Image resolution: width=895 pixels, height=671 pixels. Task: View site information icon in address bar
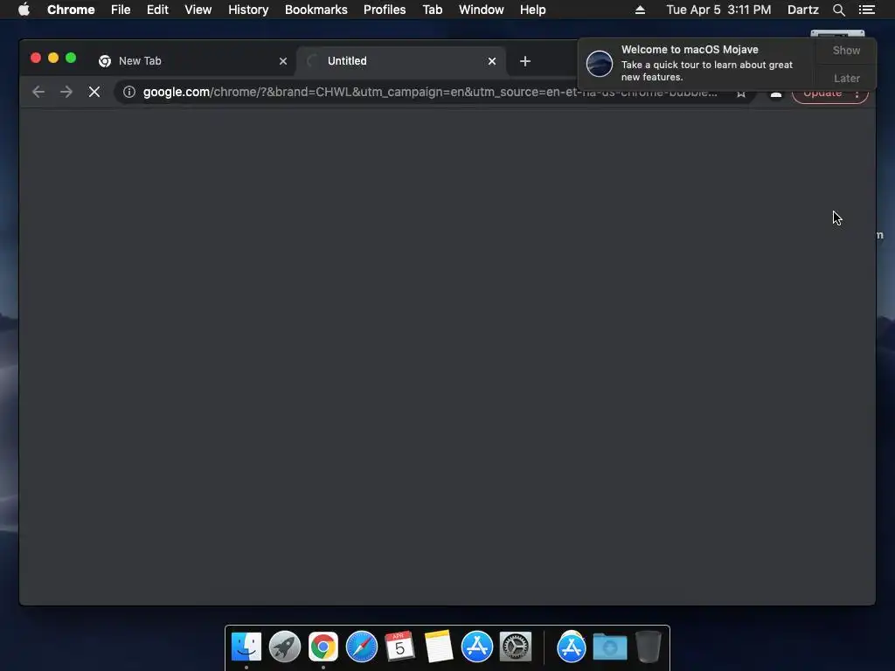[x=129, y=92]
